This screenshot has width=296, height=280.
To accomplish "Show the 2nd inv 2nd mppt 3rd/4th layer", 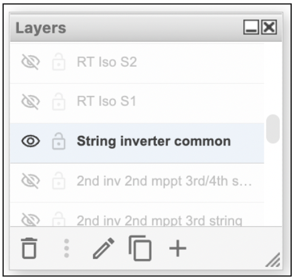I will (30, 181).
